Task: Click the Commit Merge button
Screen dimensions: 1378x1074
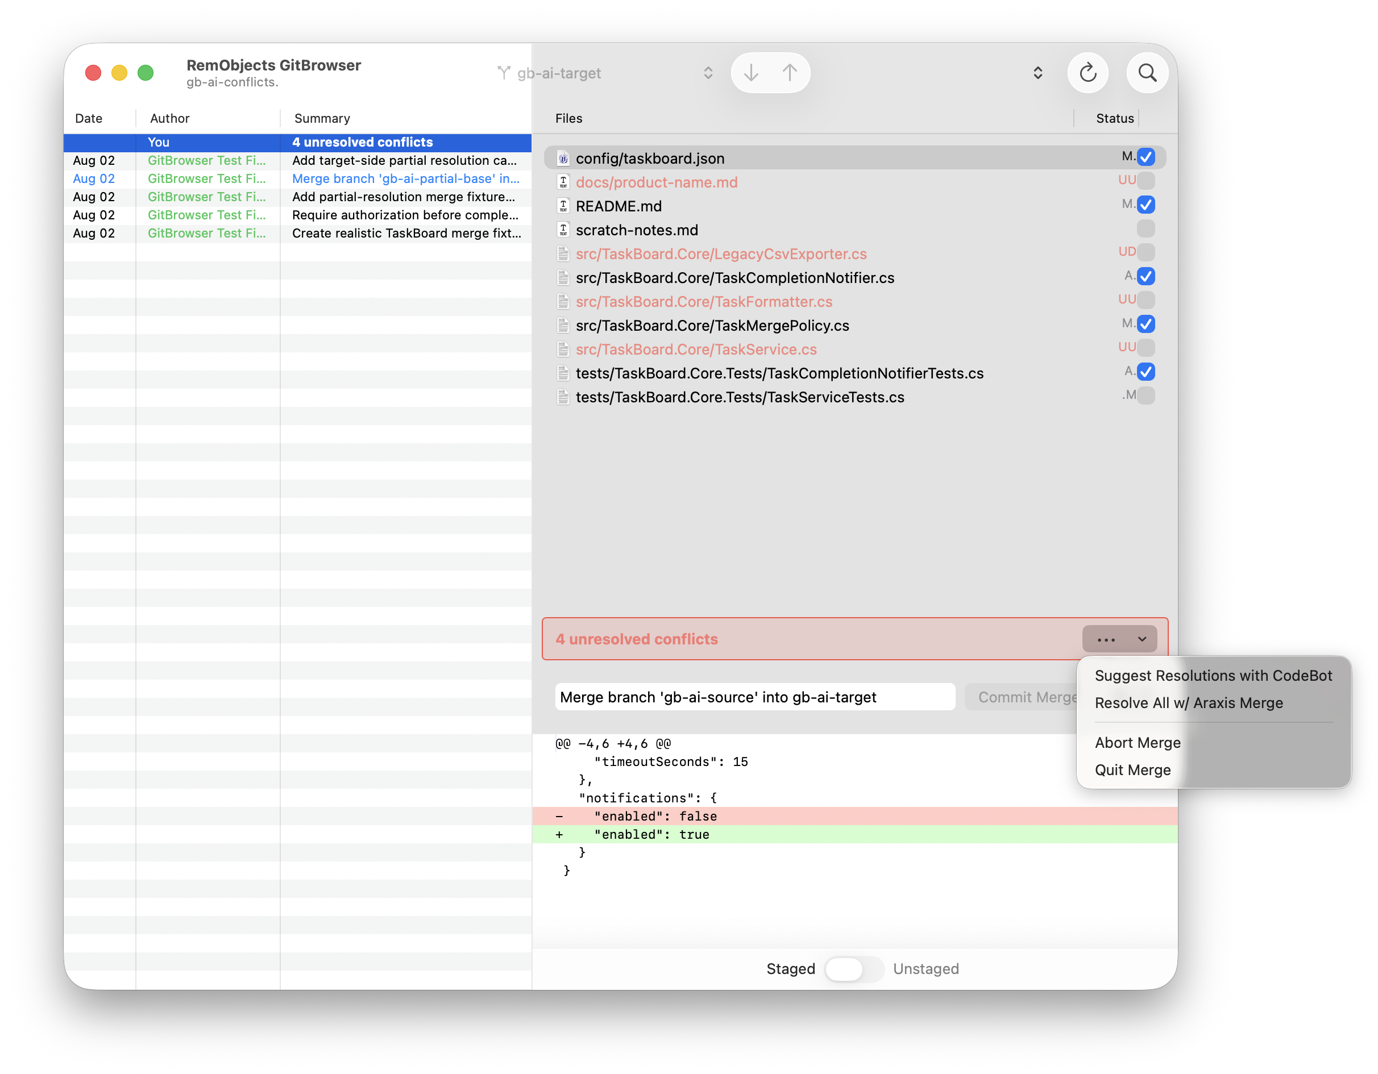Action: pyautogui.click(x=1022, y=697)
